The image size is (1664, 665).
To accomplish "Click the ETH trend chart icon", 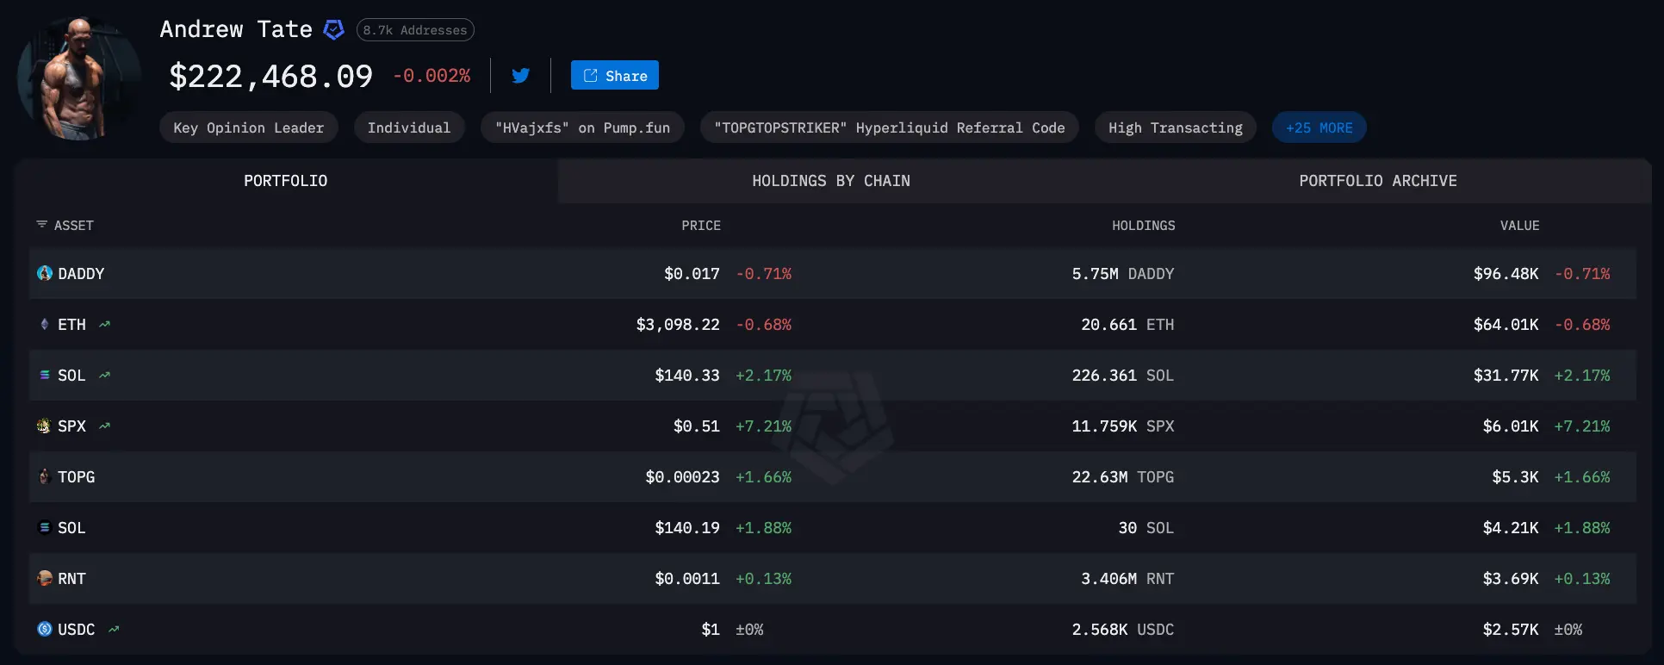I will point(105,325).
